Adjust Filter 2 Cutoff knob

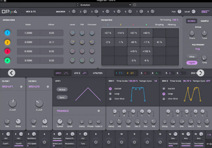click(39, 103)
